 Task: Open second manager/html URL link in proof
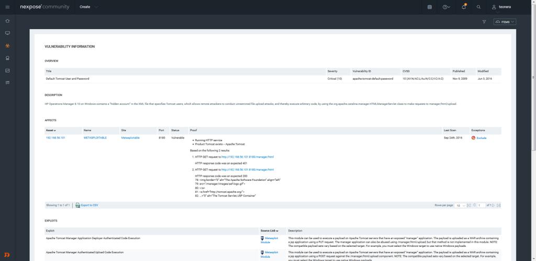pos(248,170)
